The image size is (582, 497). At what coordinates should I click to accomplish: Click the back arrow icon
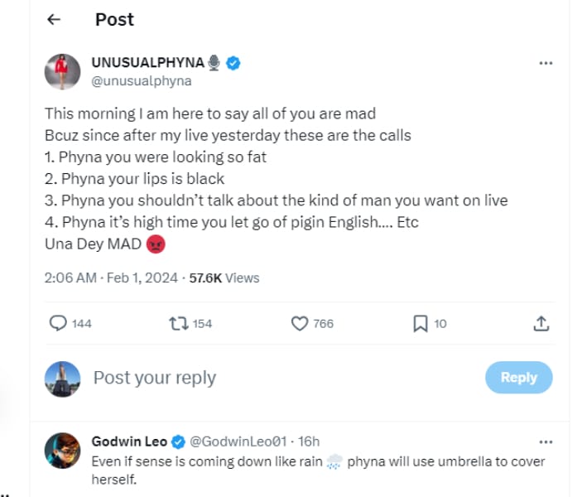tap(54, 20)
